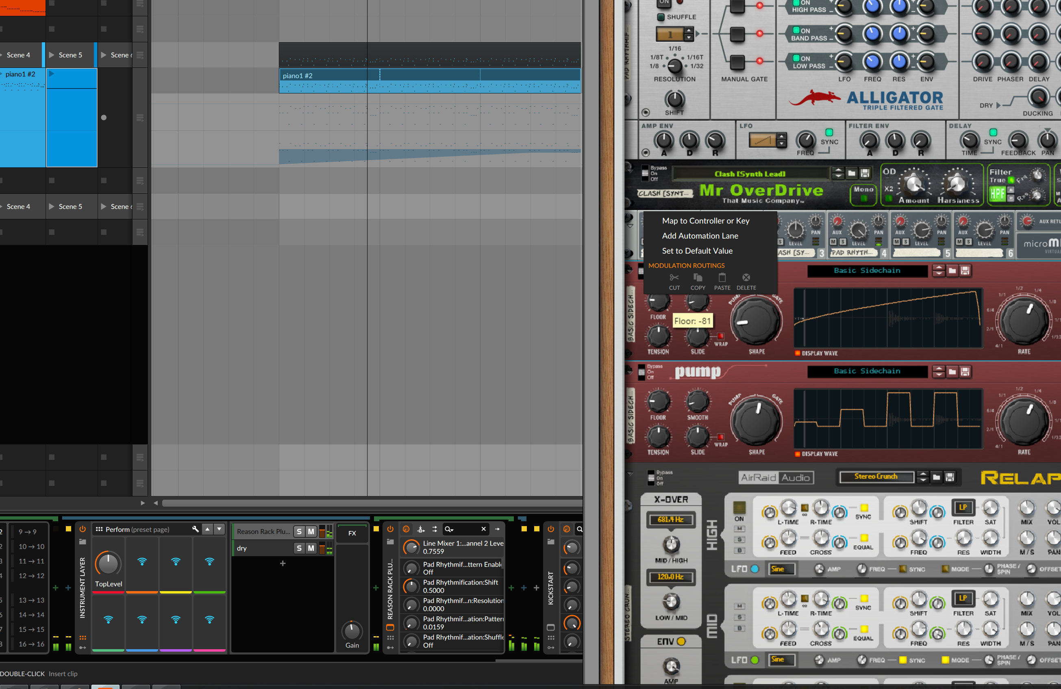Click the arranger horizontal scrollbar

[372, 503]
